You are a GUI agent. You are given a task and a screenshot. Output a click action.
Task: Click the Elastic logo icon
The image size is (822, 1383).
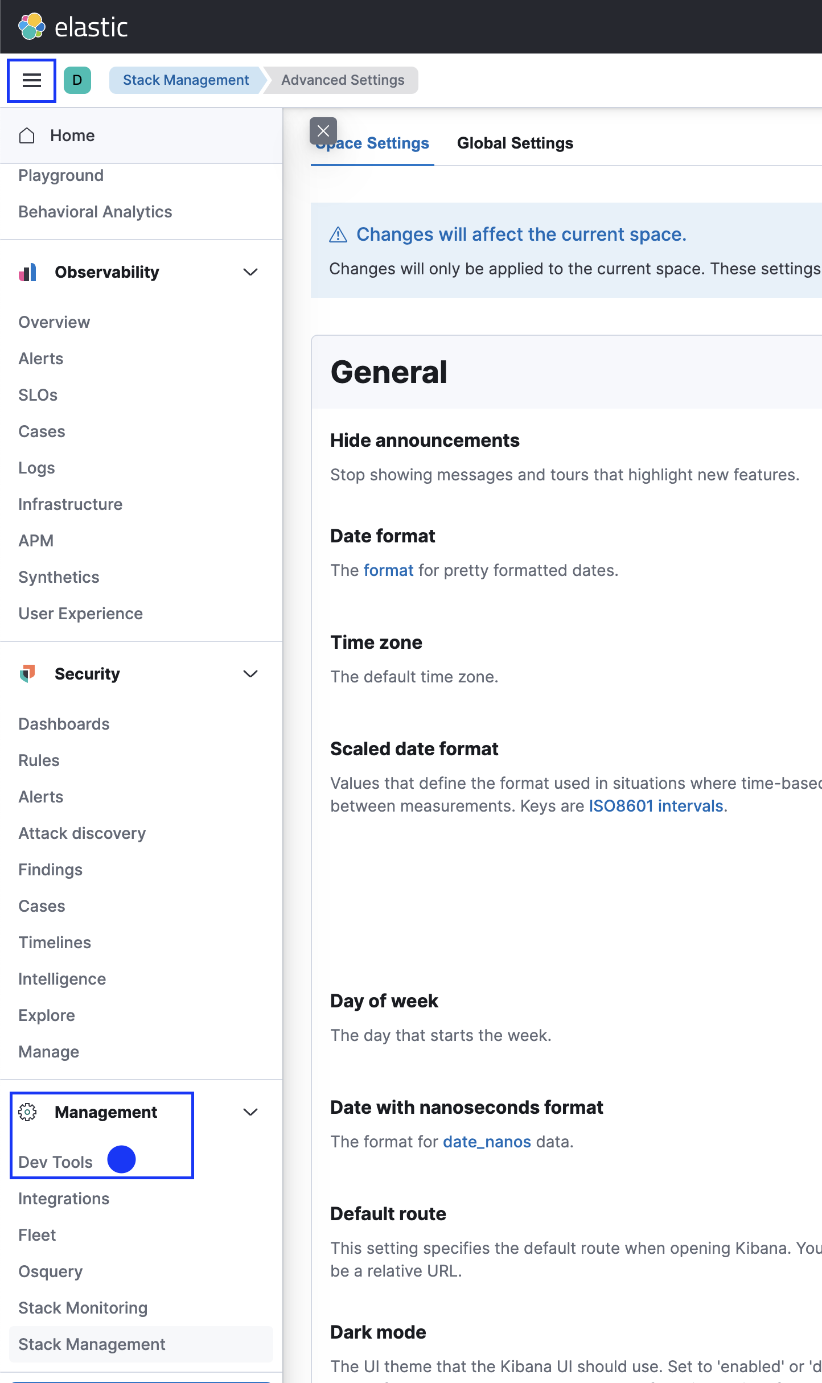pos(32,26)
